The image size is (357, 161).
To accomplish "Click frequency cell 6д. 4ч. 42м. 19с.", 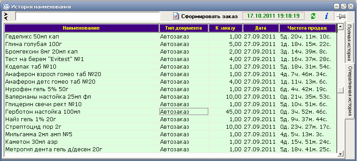I will (308, 89).
